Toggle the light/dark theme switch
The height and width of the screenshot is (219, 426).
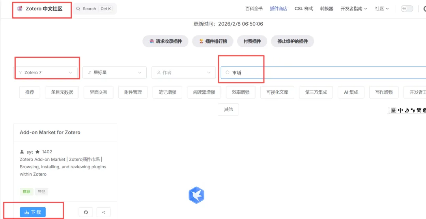pyautogui.click(x=407, y=9)
